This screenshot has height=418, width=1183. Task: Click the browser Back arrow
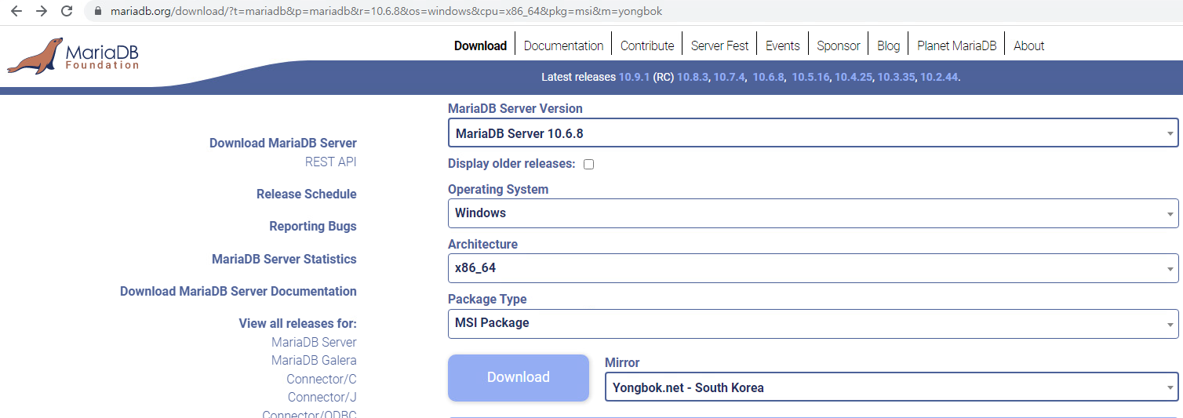(16, 11)
